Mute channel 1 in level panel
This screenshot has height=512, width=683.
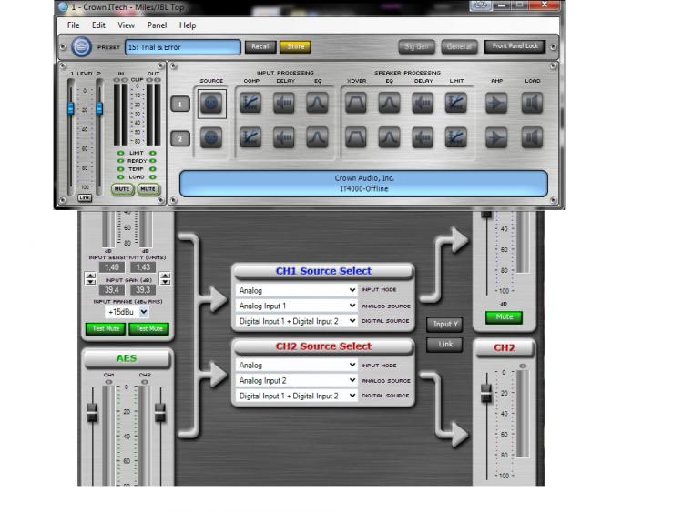point(122,189)
